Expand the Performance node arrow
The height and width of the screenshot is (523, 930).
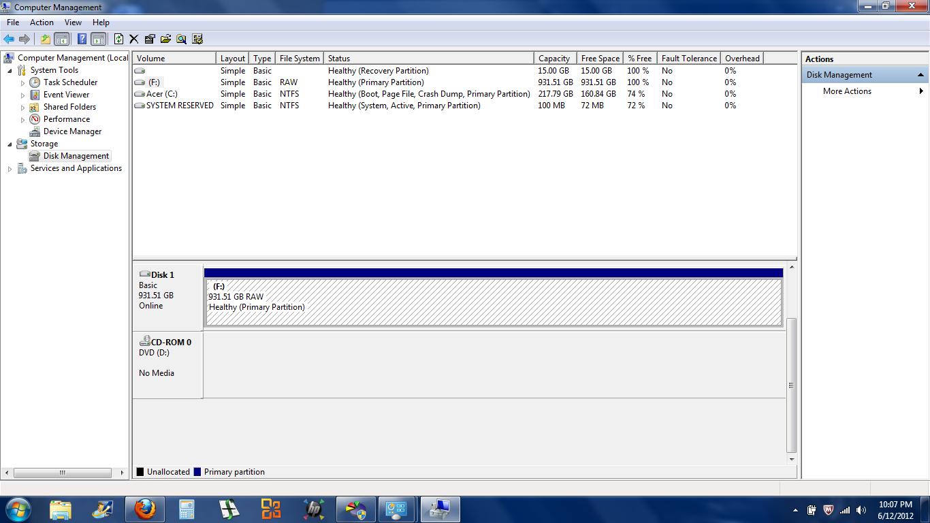[x=22, y=119]
